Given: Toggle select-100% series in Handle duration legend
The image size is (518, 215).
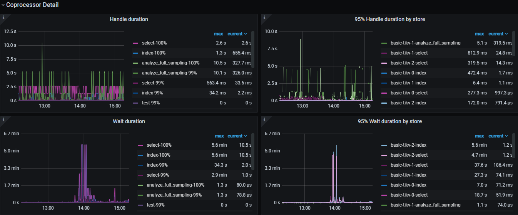Looking at the screenshot, I should coord(154,43).
